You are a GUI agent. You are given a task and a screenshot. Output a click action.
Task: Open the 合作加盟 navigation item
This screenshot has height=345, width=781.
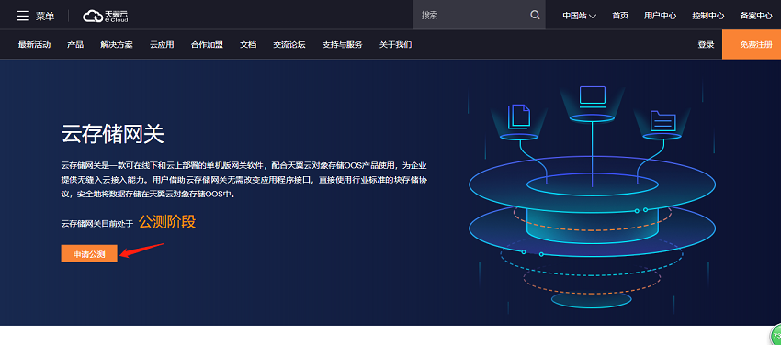(x=207, y=45)
